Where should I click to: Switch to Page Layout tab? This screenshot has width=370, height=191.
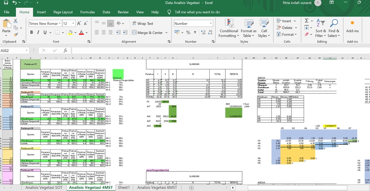point(63,12)
